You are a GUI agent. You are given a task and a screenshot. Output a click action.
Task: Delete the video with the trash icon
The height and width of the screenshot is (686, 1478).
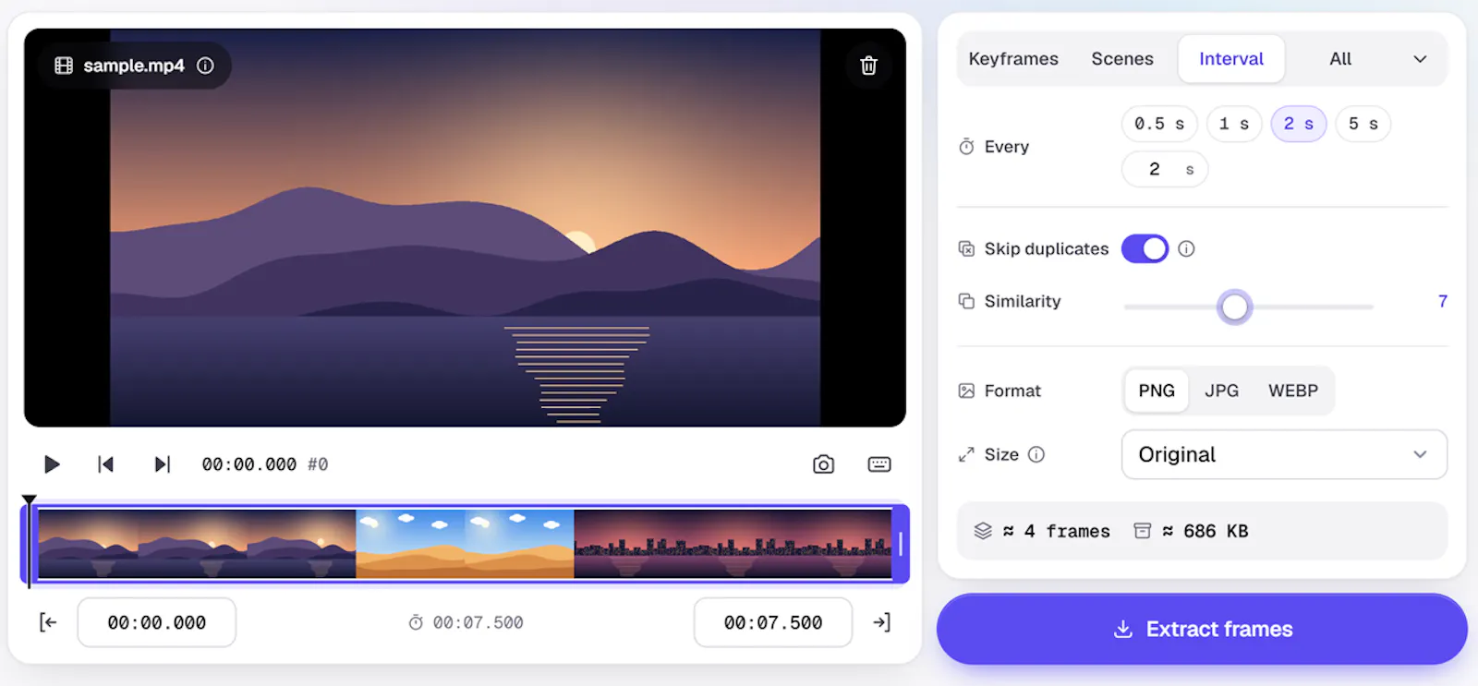[868, 66]
